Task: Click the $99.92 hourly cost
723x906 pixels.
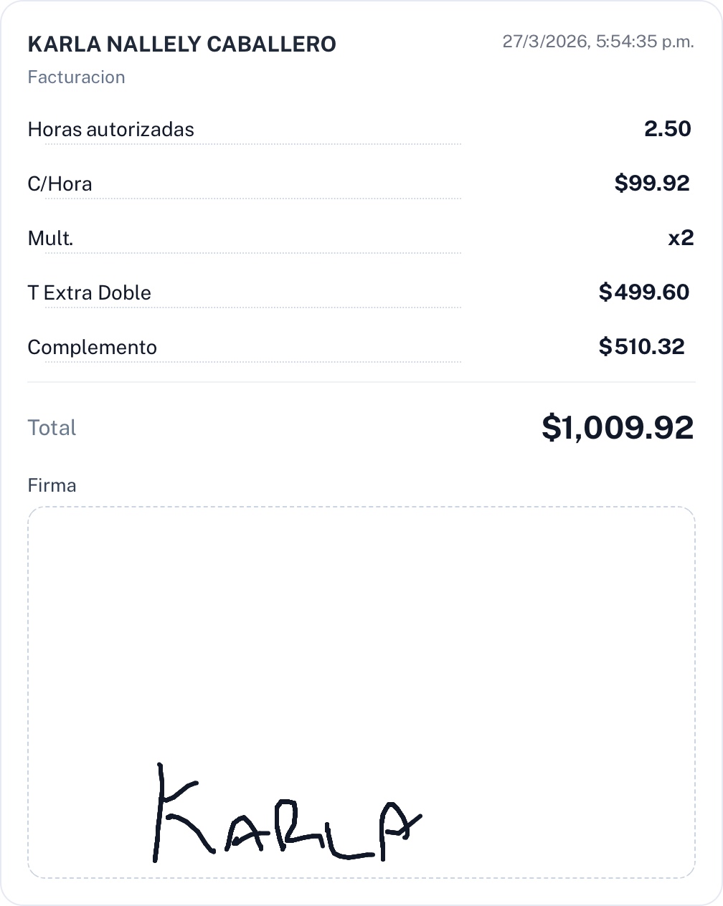Action: (651, 183)
